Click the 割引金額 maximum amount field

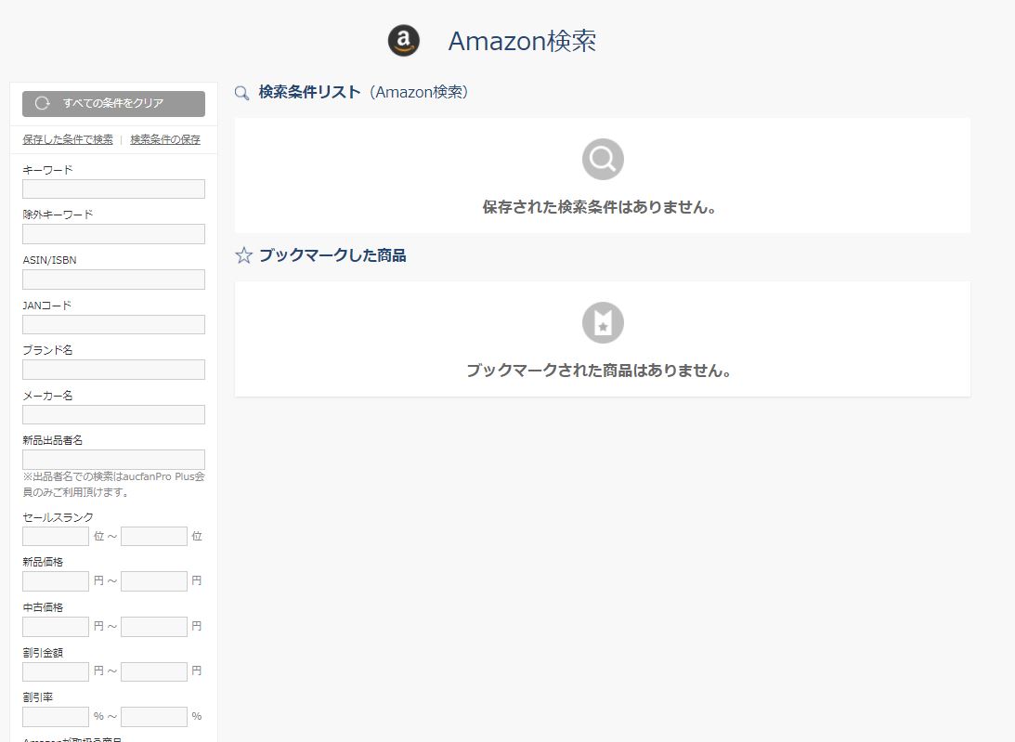[154, 671]
